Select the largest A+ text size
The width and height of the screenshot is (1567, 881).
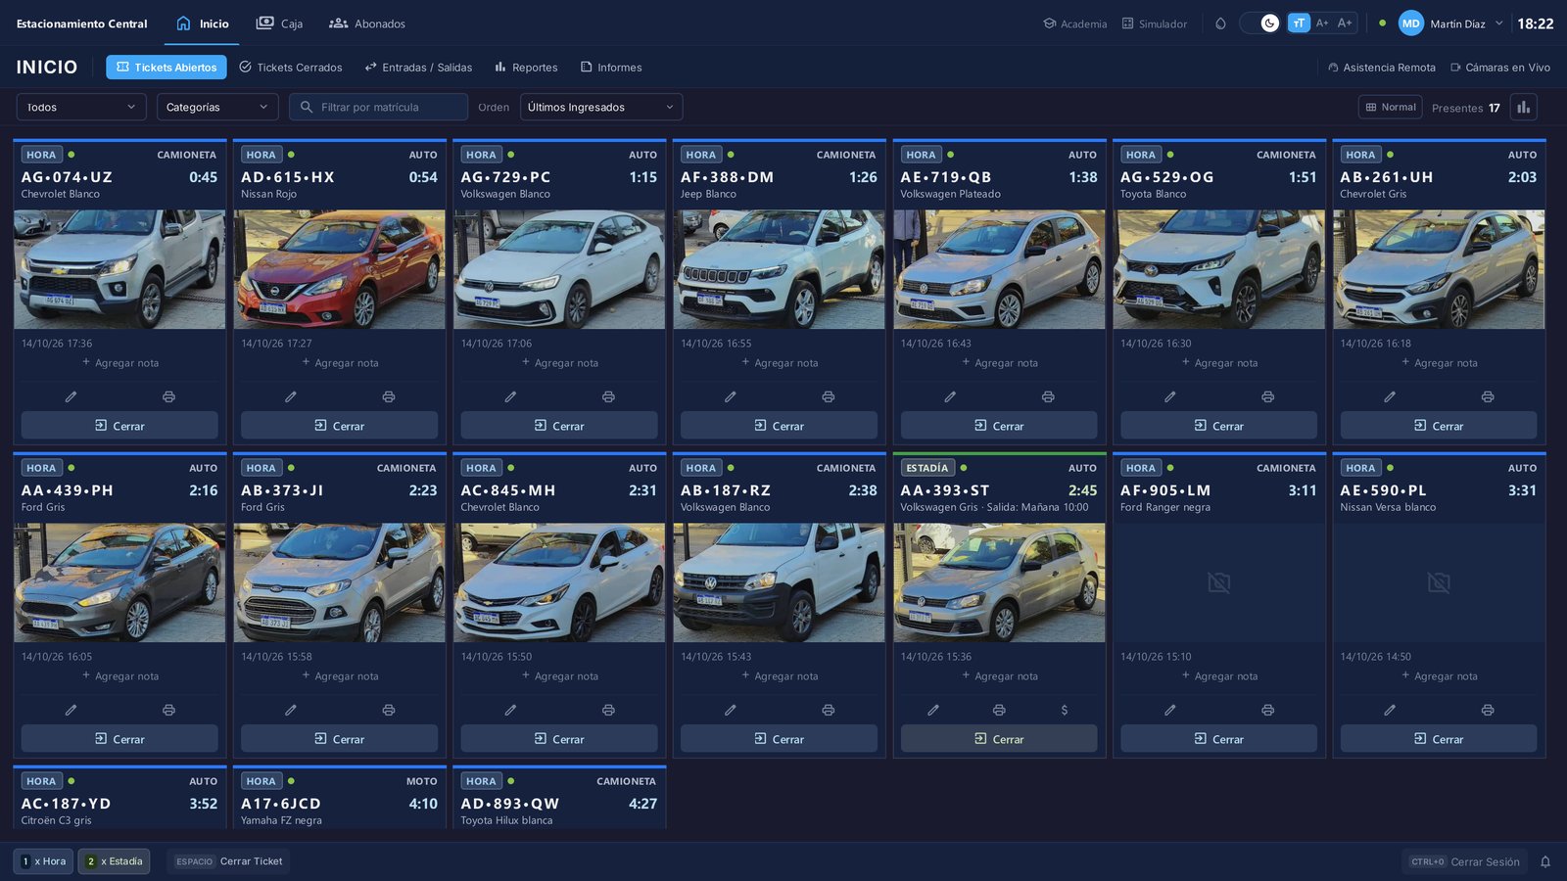pyautogui.click(x=1345, y=23)
